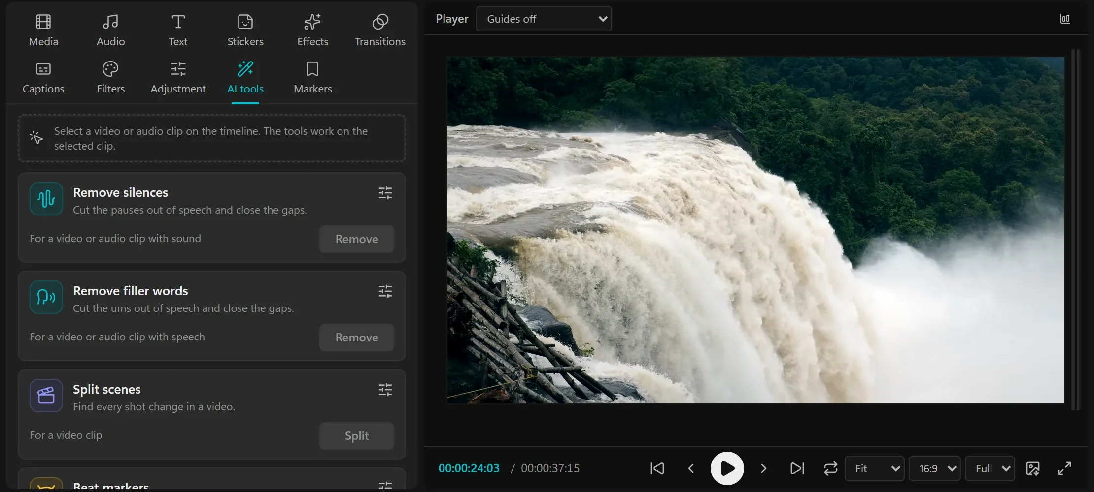Click Remove under Remove filler words
This screenshot has width=1094, height=492.
click(357, 338)
